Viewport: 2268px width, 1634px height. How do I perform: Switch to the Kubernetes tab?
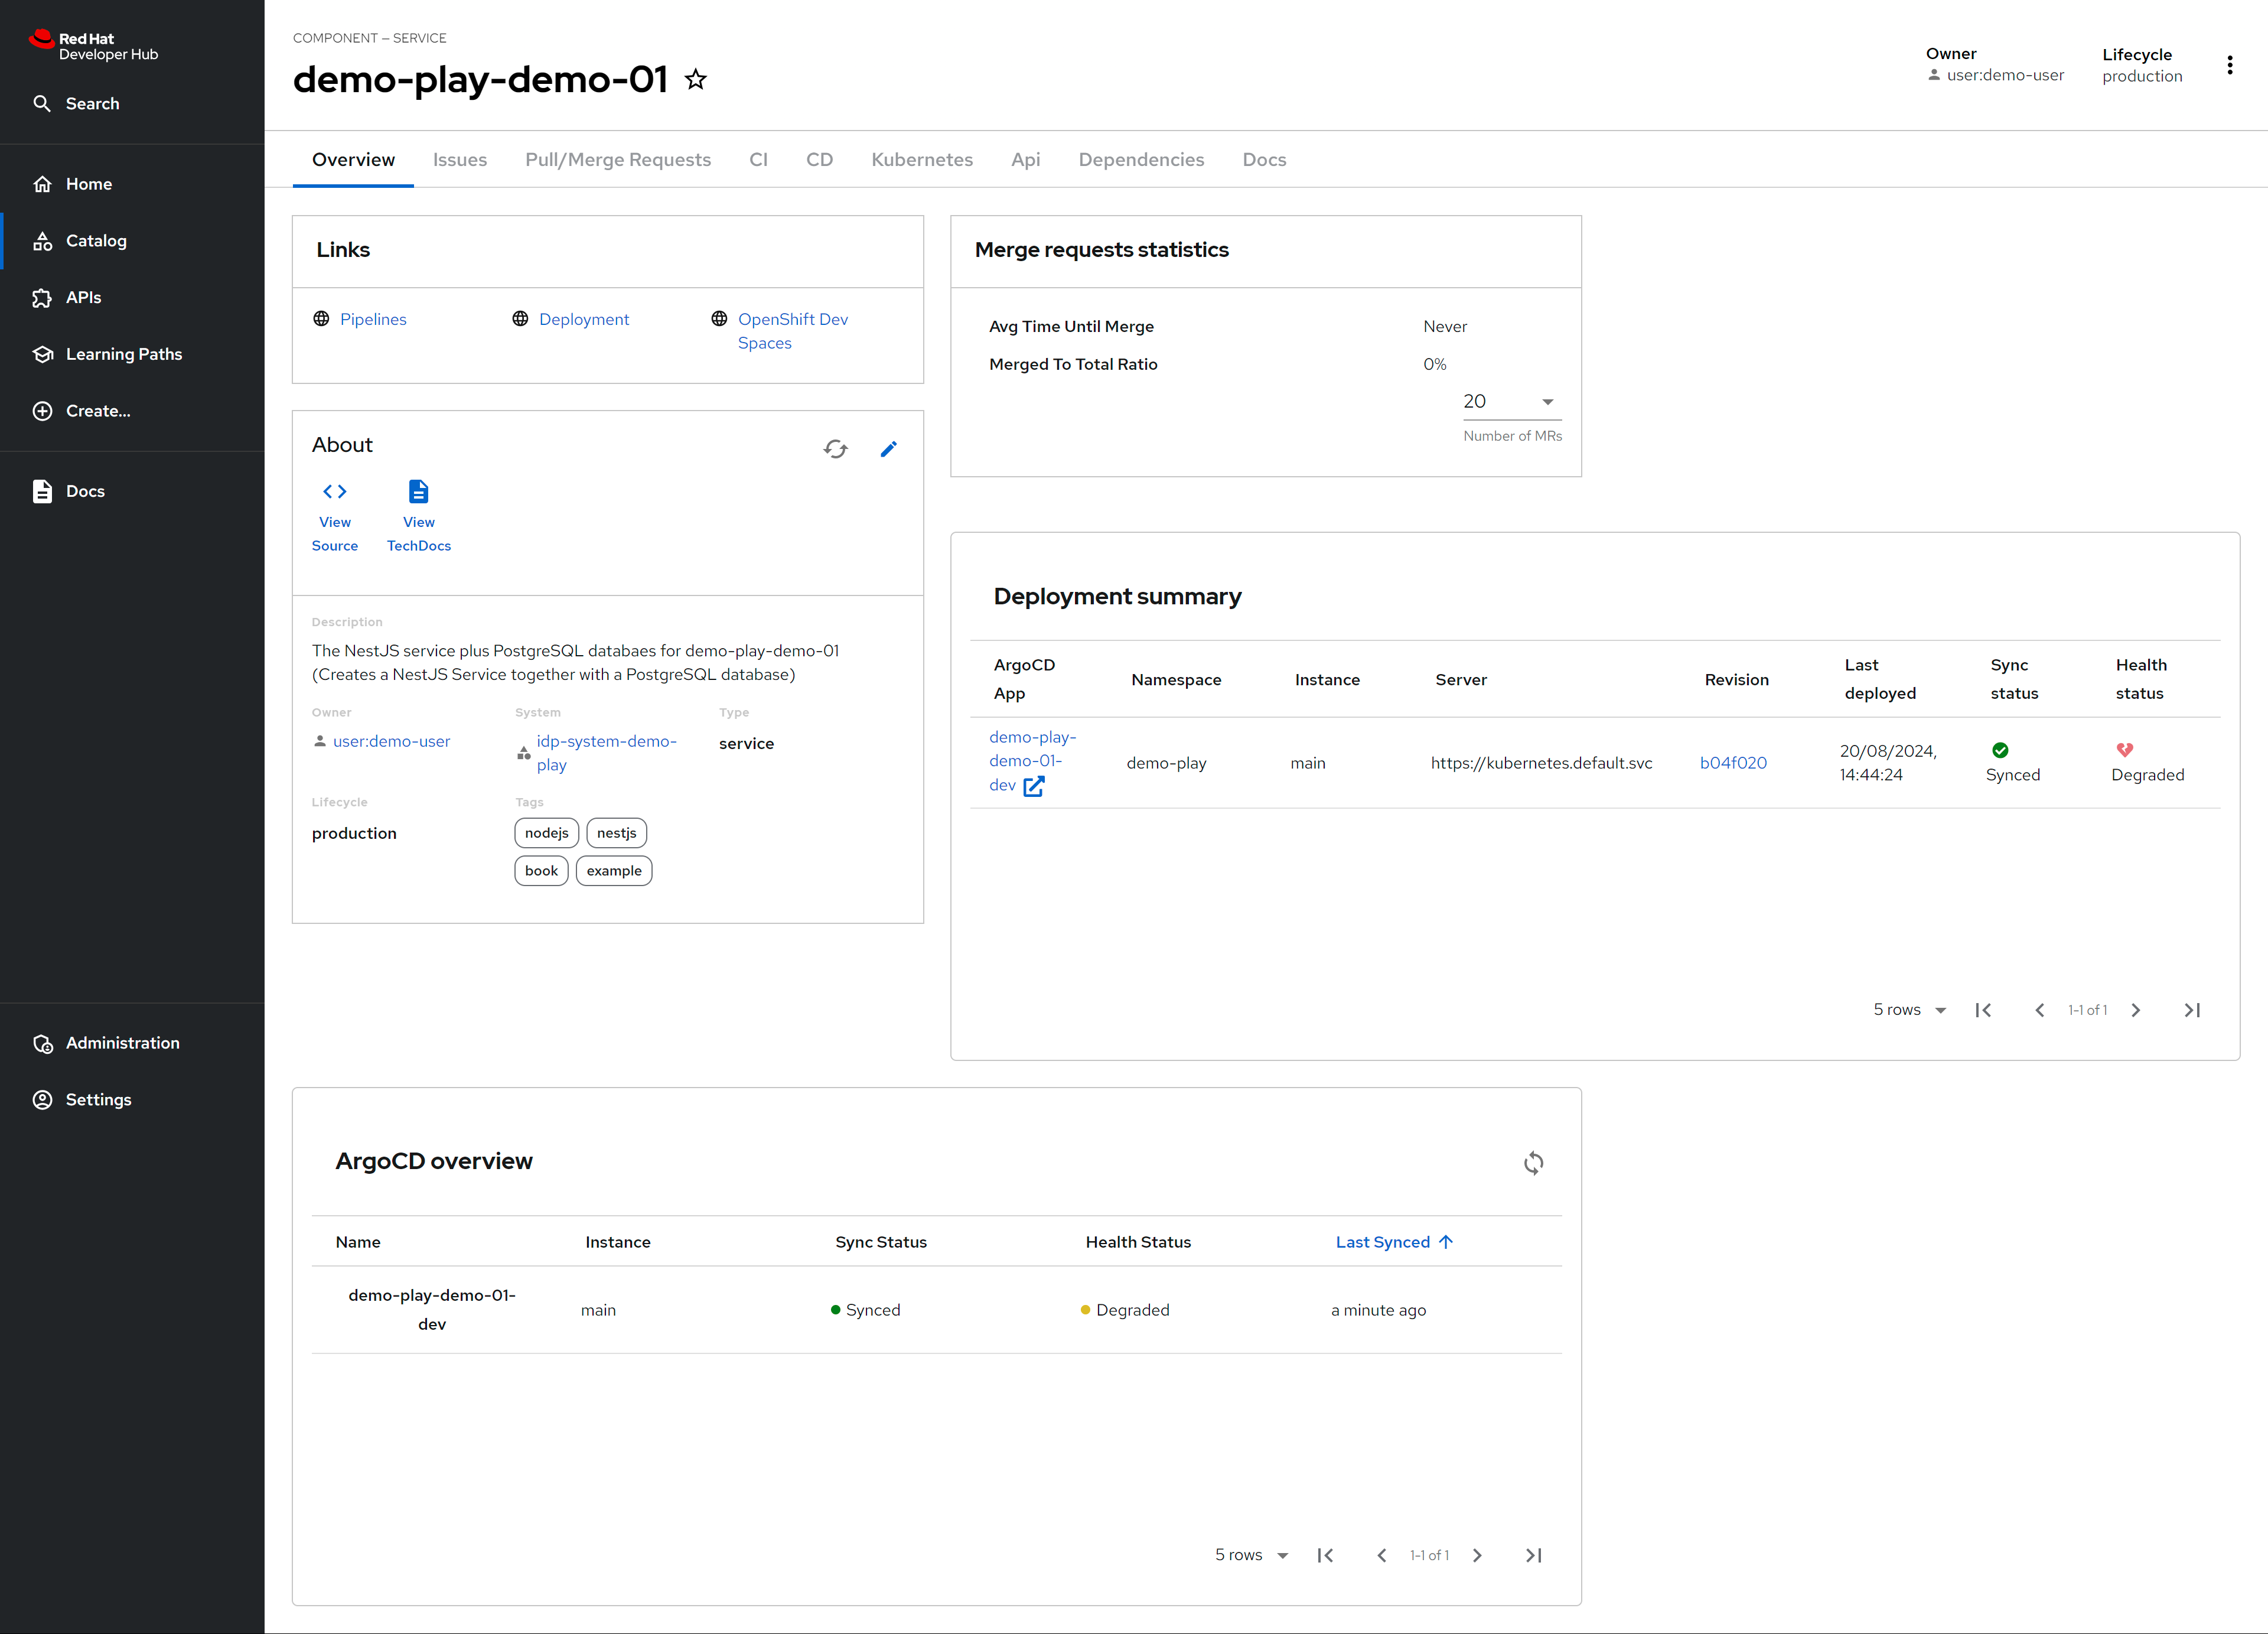(921, 160)
